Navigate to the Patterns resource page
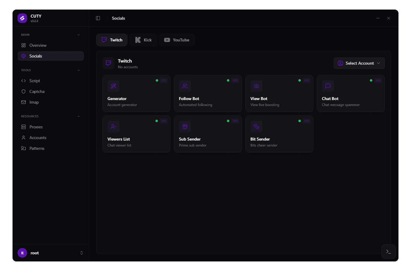411x271 pixels. [x=37, y=148]
